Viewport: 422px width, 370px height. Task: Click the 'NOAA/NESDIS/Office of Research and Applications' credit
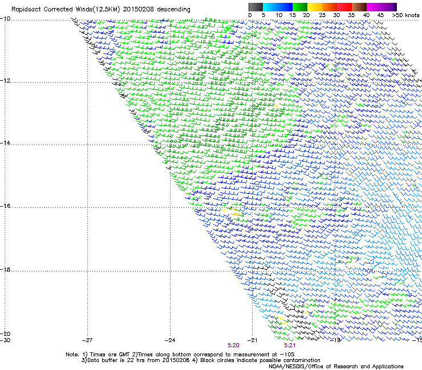point(336,367)
